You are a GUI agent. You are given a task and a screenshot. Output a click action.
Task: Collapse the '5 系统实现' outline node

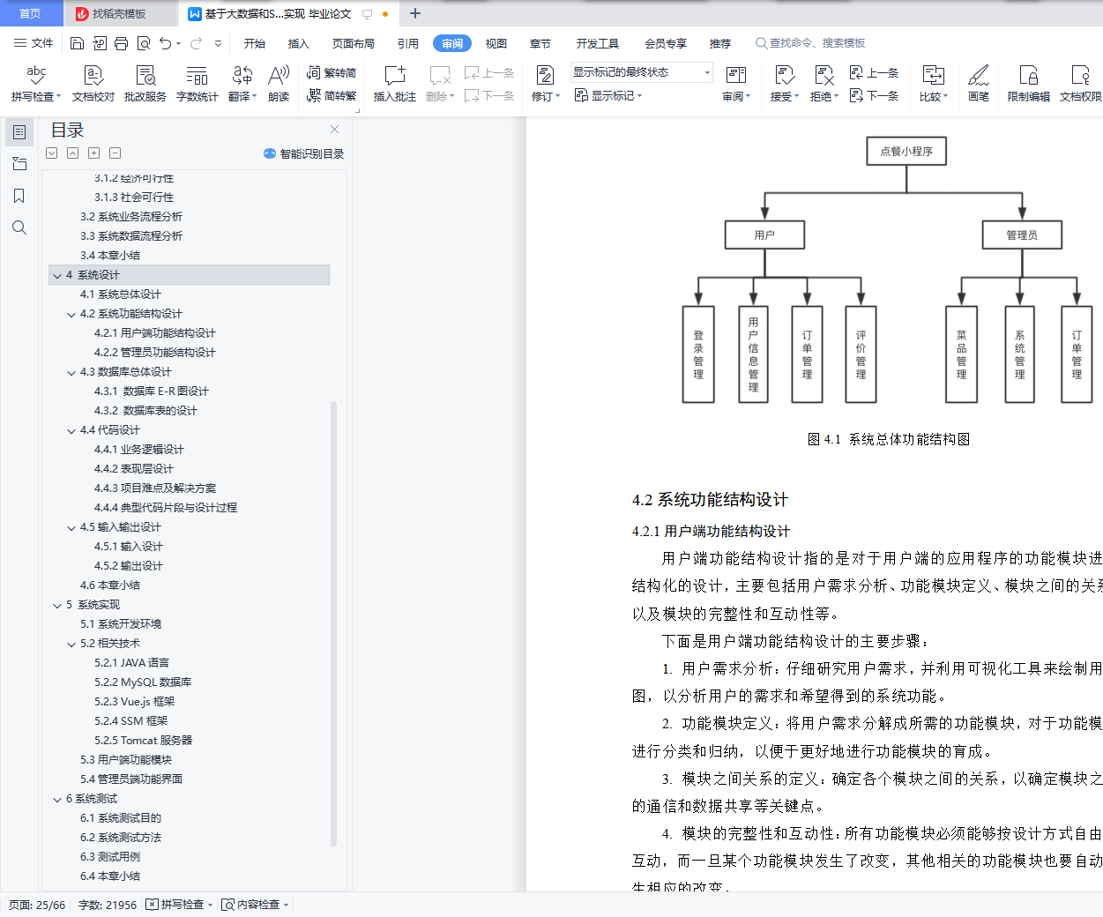(57, 605)
